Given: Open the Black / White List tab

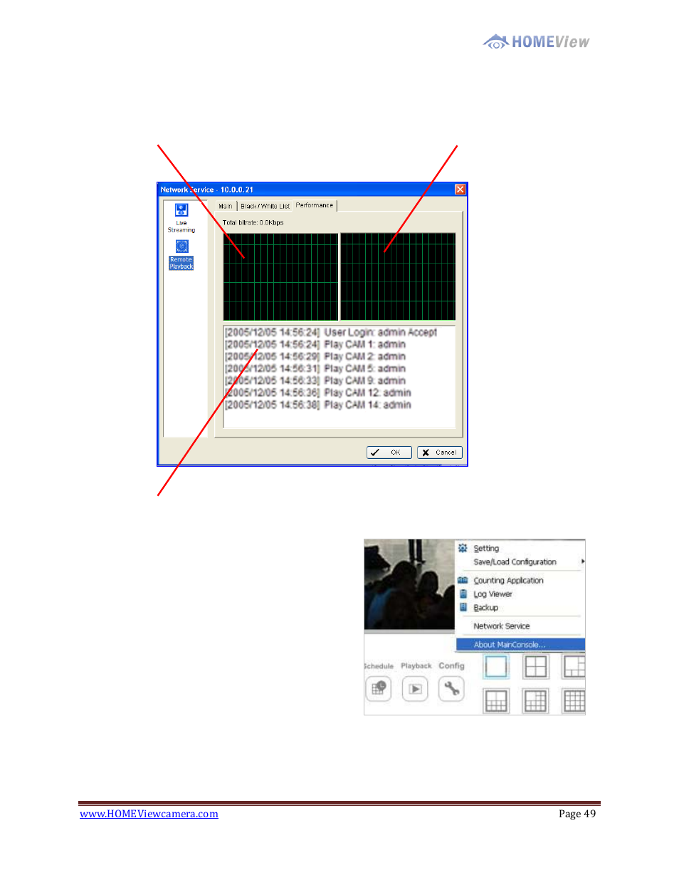Looking at the screenshot, I should point(265,206).
